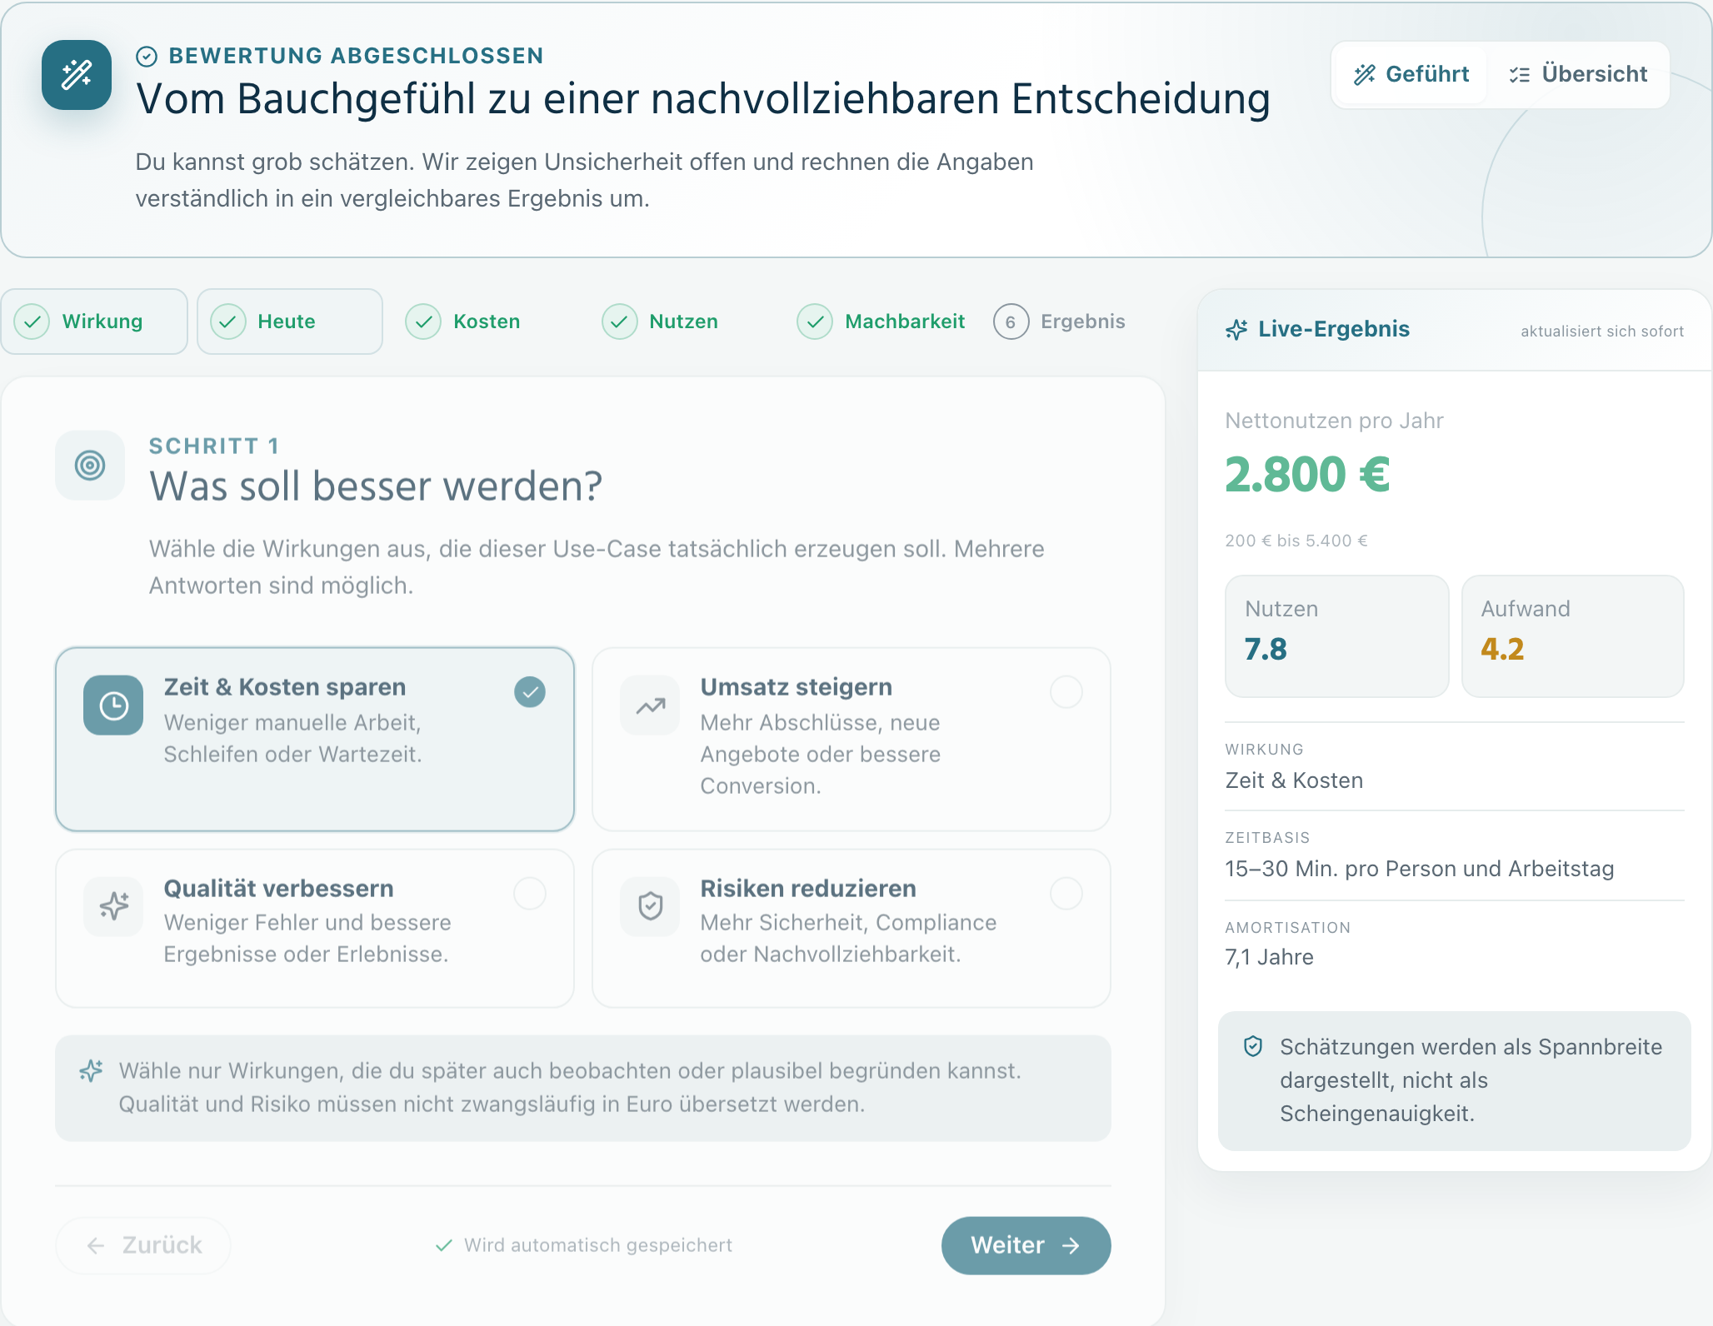Image resolution: width=1713 pixels, height=1326 pixels.
Task: Click the wand icon in the Geführt button
Action: (1365, 75)
